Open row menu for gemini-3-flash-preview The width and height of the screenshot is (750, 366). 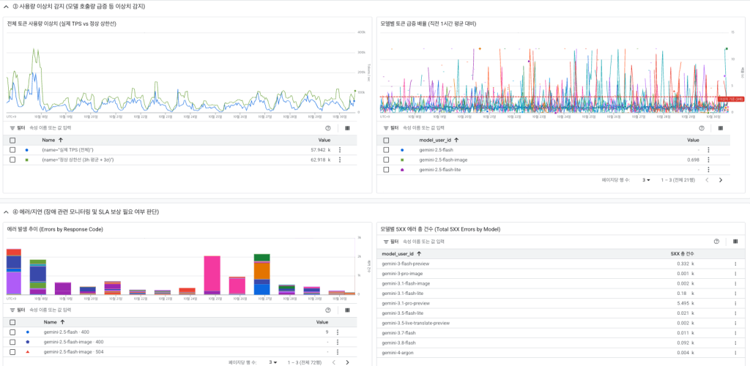[x=735, y=264]
